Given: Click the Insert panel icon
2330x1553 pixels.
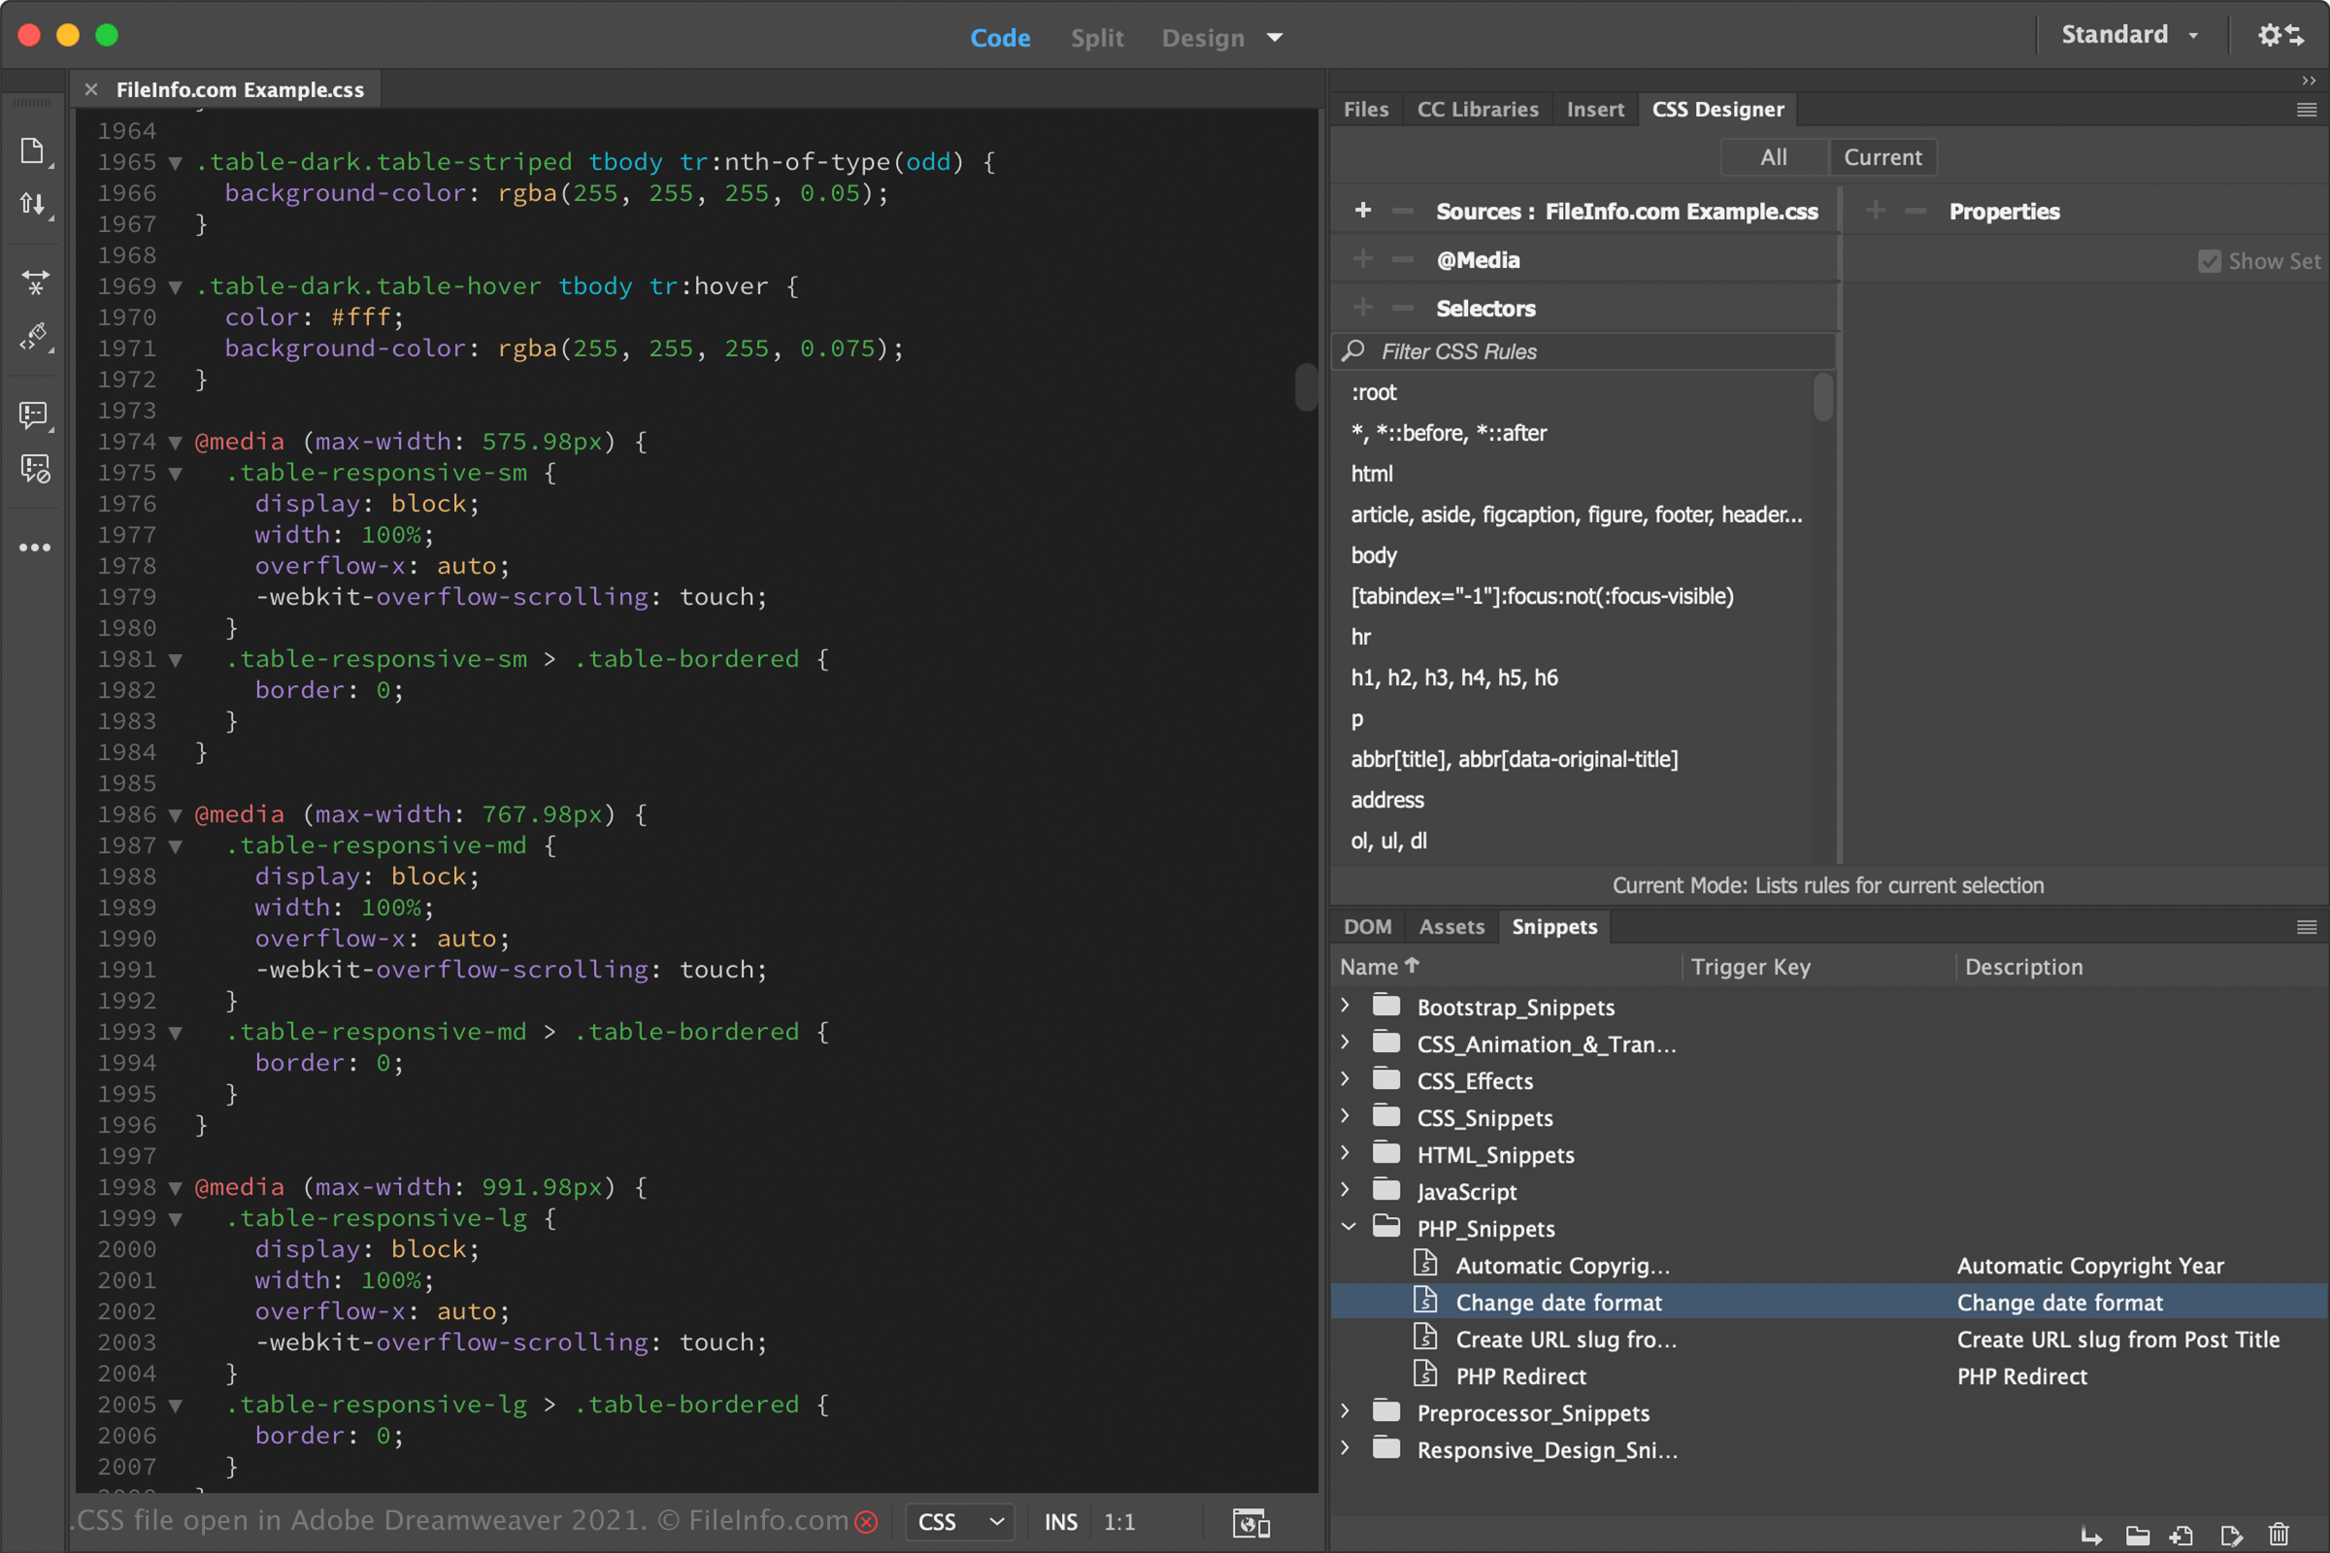Looking at the screenshot, I should pyautogui.click(x=1593, y=108).
